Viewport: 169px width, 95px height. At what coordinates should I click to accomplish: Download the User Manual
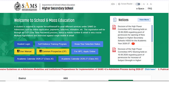click(x=24, y=51)
